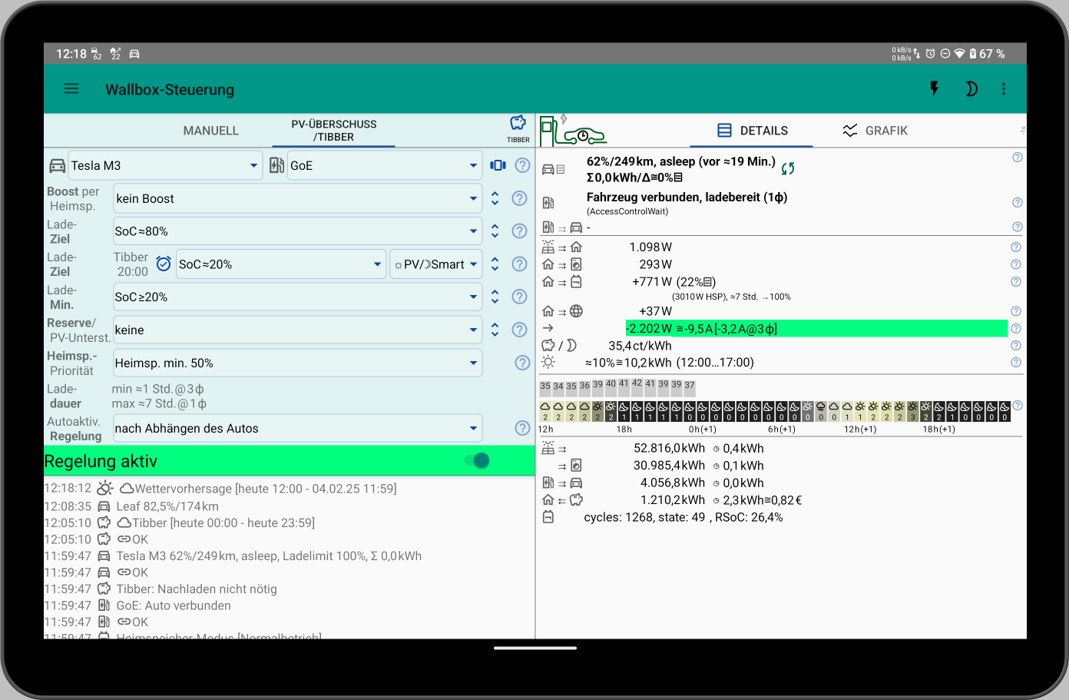
Task: Click the blue check badge next to Tibber 20:00
Action: pyautogui.click(x=164, y=263)
